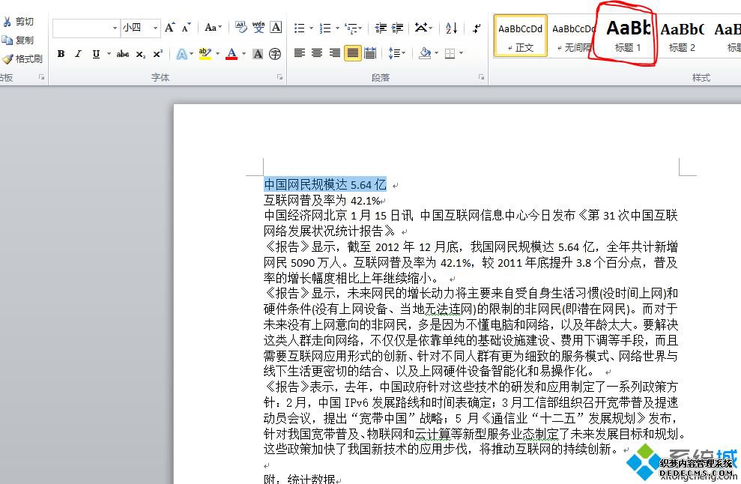
Task: Shrink font size with small A icon
Action: pyautogui.click(x=187, y=28)
